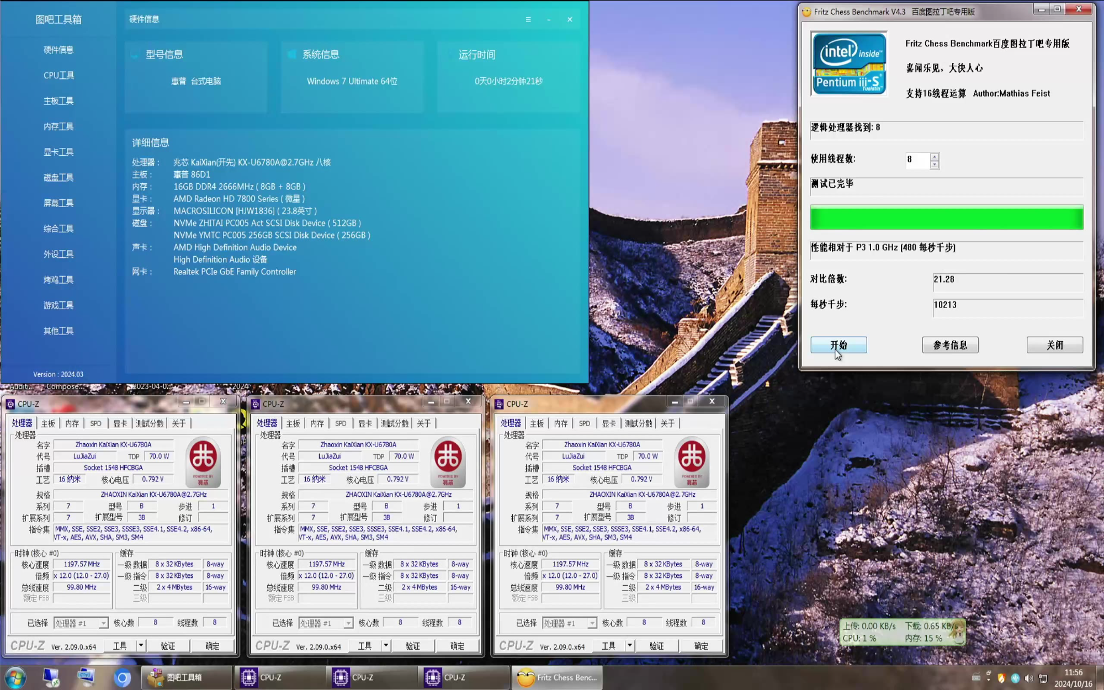Switch to first CPU-Z taskbar button

281,677
